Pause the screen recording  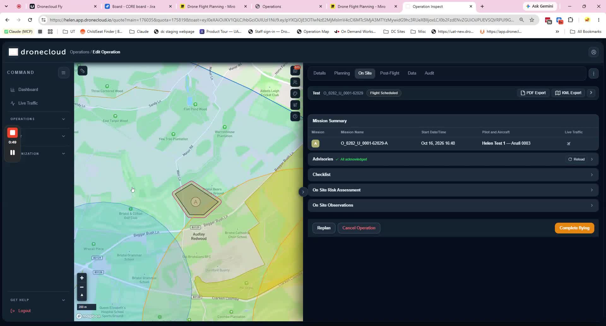(13, 153)
